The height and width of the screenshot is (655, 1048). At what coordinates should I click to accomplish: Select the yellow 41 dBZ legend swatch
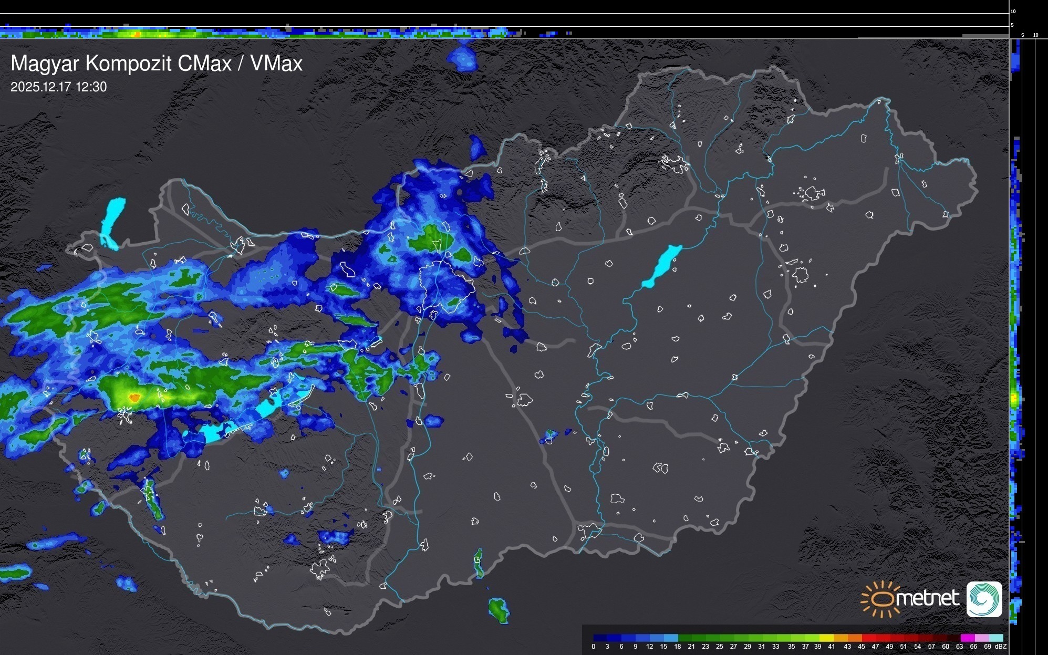click(x=826, y=638)
